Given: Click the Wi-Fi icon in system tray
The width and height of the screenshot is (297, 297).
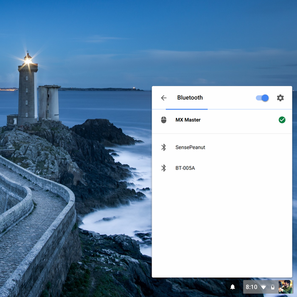Looking at the screenshot, I should pos(263,287).
